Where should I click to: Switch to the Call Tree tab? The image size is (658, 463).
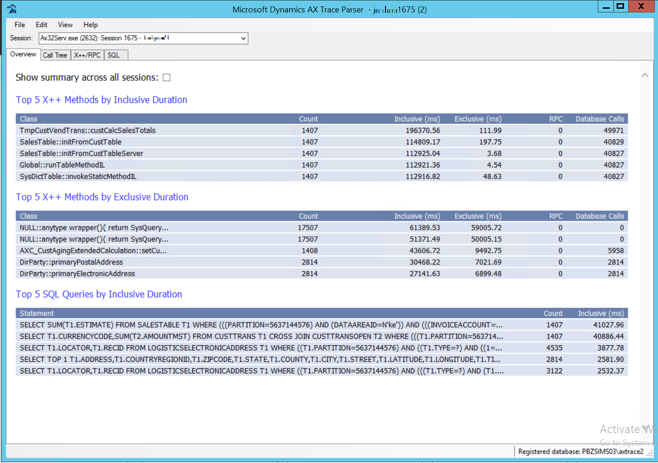(55, 55)
